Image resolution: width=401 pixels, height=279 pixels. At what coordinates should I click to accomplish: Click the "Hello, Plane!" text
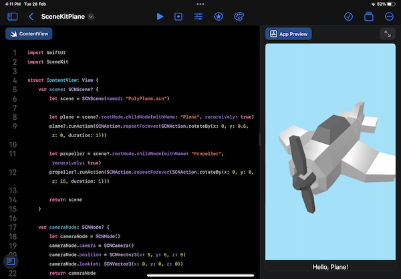[x=330, y=267]
